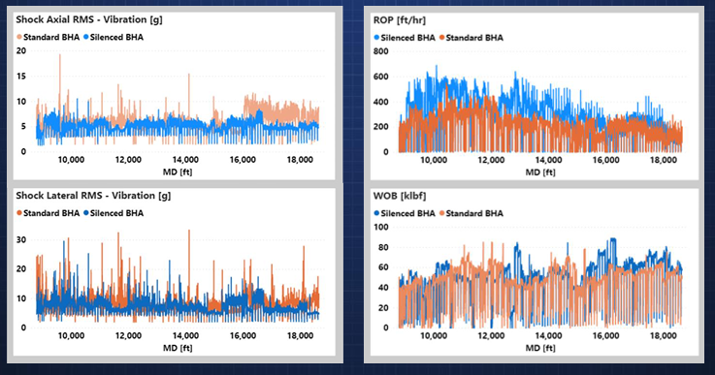Click the MD [ft] axis label under ROP chart
Image resolution: width=715 pixels, height=375 pixels.
point(540,172)
